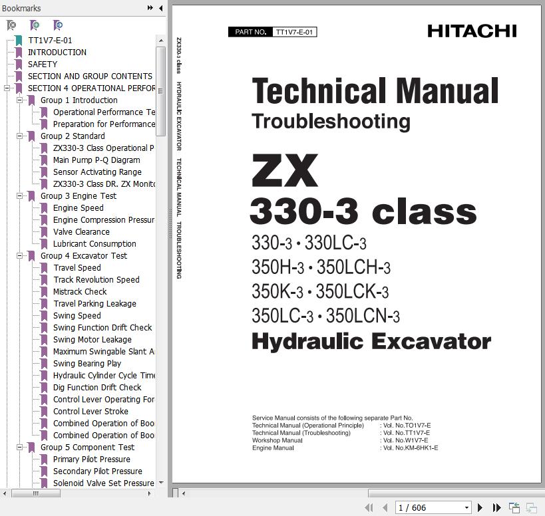Open Control Lever Stroke bookmark

[x=91, y=412]
